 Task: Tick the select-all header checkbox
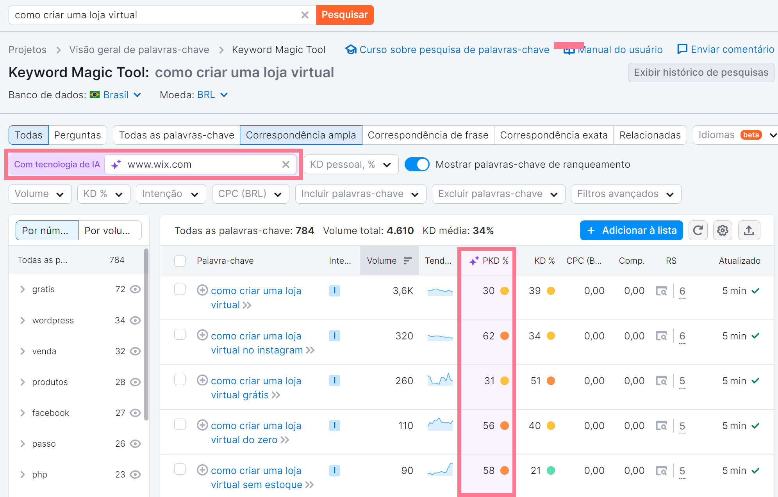(x=180, y=261)
